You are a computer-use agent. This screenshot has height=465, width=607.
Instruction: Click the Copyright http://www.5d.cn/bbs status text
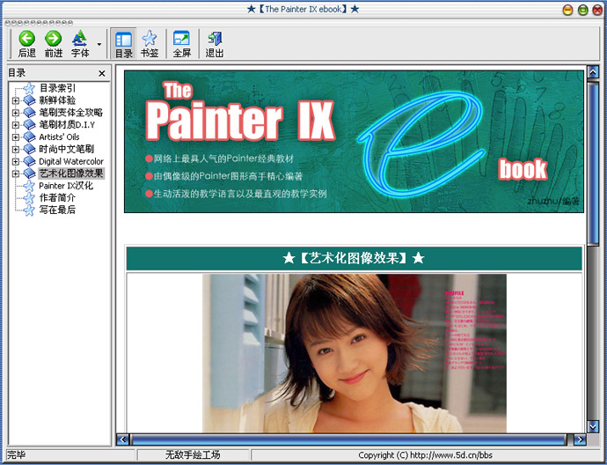(425, 455)
